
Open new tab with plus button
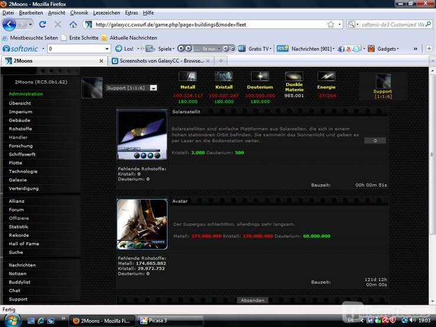(x=221, y=61)
